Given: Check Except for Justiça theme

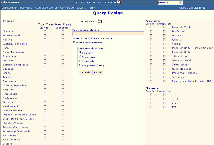Looking at the screenshot, I should coord(63,77).
